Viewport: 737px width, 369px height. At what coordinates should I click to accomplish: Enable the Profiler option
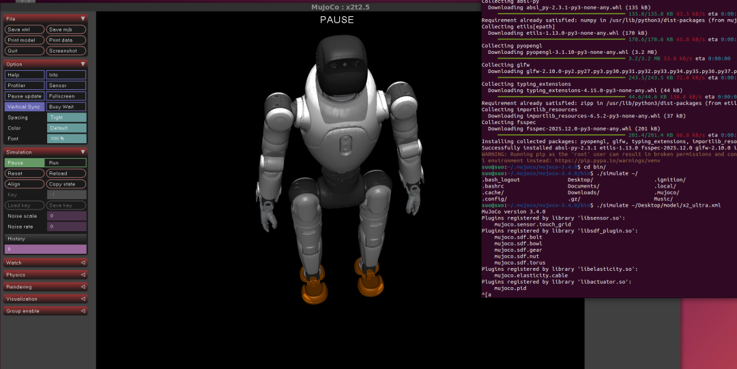[25, 85]
